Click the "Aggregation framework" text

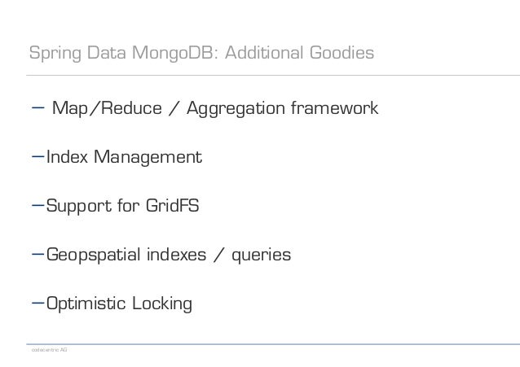click(282, 108)
